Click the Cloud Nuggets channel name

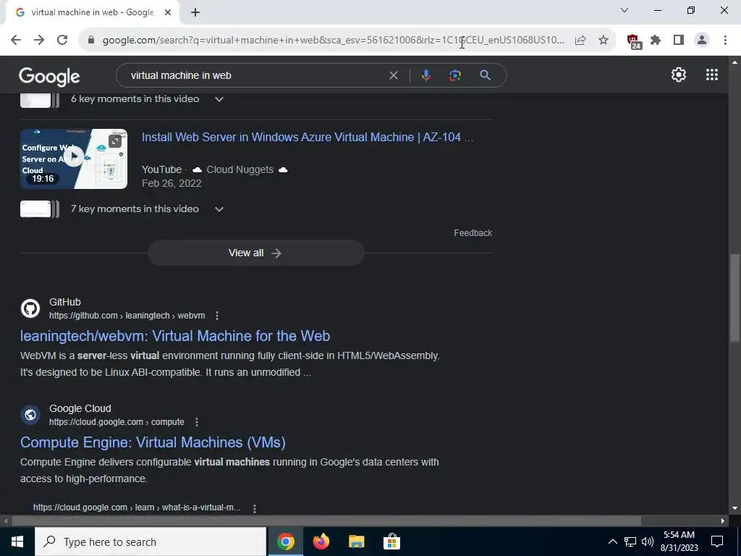coord(240,169)
